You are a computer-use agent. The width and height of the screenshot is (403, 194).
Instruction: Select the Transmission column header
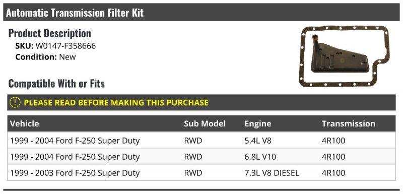[348, 123]
